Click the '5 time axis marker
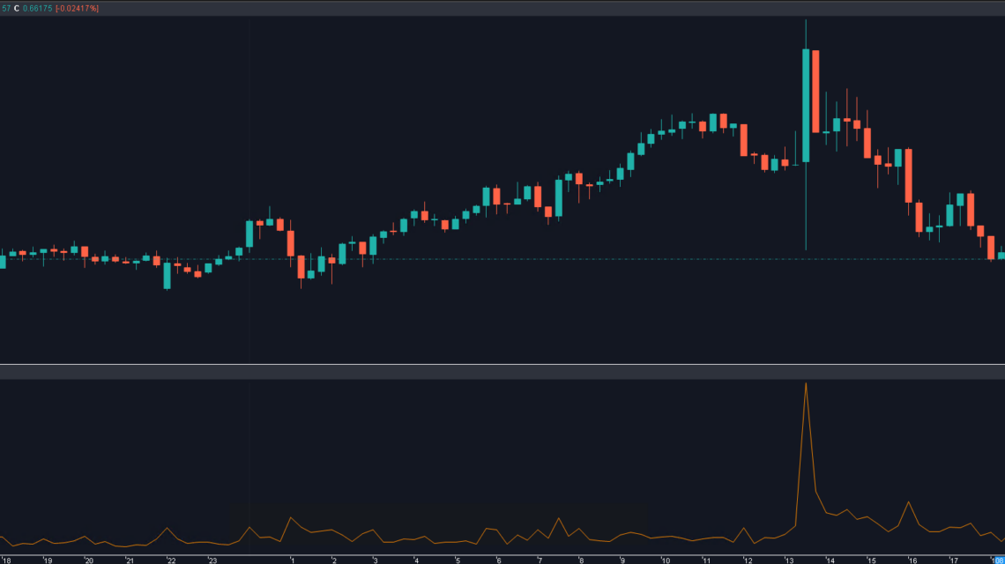 457,560
